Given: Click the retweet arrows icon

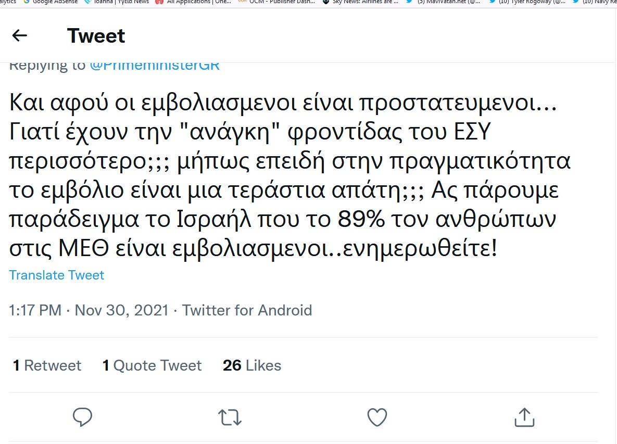Looking at the screenshot, I should tap(230, 417).
